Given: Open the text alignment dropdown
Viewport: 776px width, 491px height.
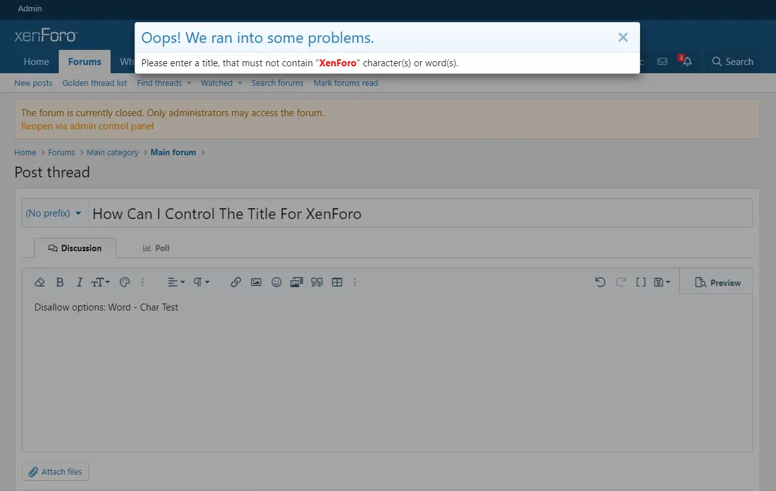Looking at the screenshot, I should point(176,282).
